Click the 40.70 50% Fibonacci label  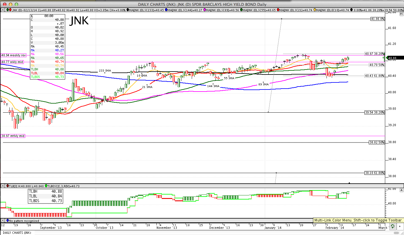[x=376, y=65]
